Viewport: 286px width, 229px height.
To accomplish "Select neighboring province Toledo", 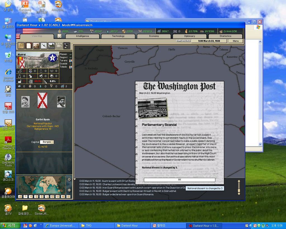I will pos(63,67).
